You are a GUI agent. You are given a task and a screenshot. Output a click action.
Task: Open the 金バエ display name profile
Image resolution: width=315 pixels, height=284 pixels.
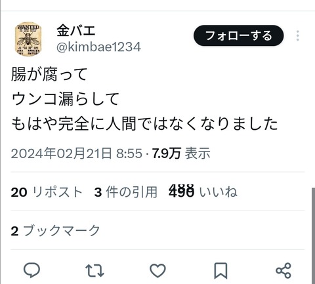click(76, 30)
